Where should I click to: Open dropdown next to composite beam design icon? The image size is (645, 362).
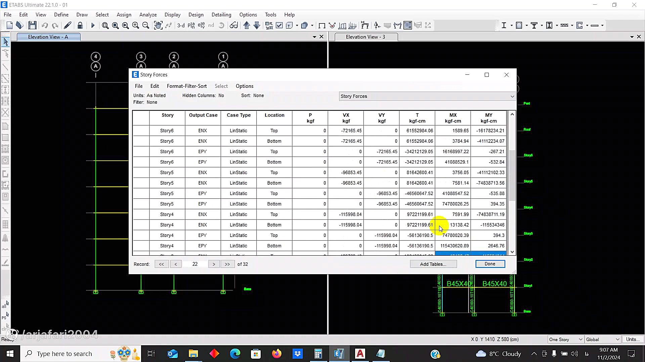[542, 25]
